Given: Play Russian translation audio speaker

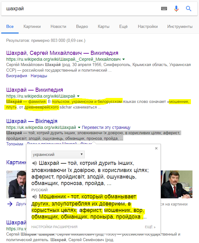Looking at the screenshot, I should coord(35,197).
